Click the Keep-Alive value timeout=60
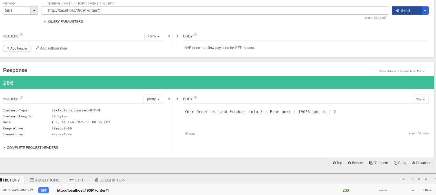436x195 pixels. point(62,128)
